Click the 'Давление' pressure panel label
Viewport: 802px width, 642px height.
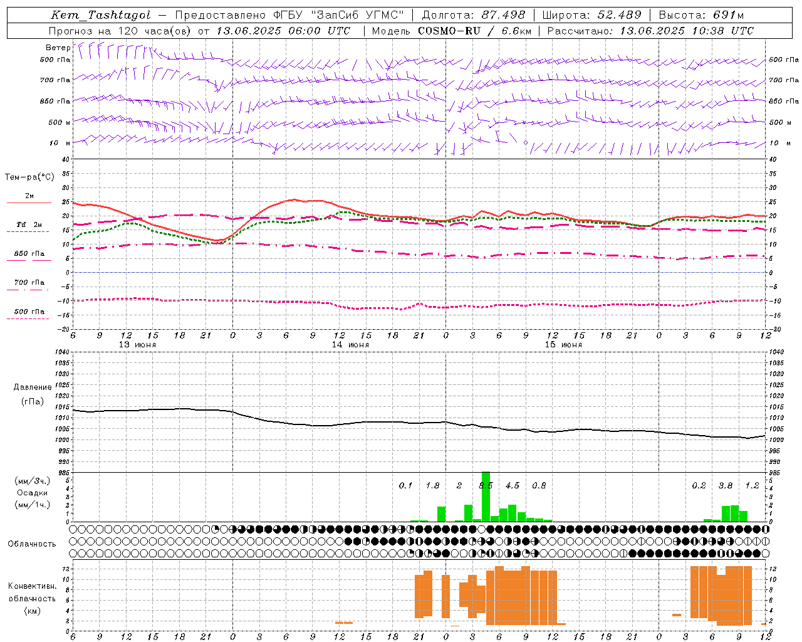(33, 387)
